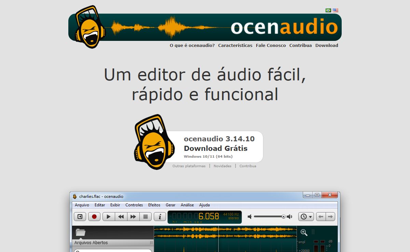Open the Contribua header link
410x252 pixels.
tap(301, 45)
